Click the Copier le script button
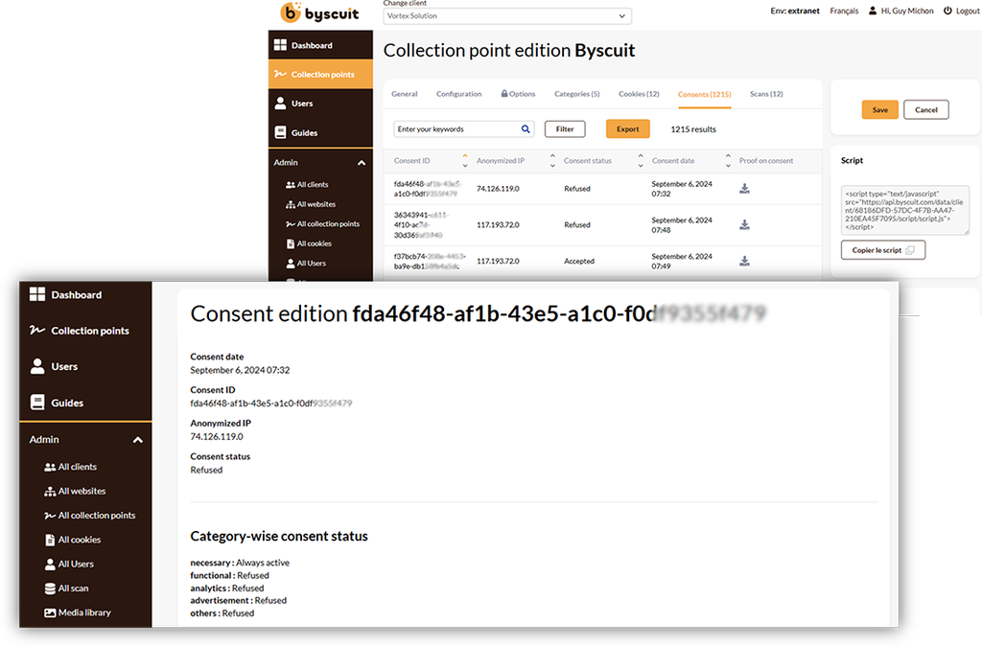This screenshot has width=982, height=647. pyautogui.click(x=883, y=250)
